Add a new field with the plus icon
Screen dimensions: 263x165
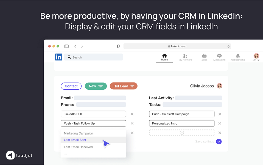click(182, 133)
